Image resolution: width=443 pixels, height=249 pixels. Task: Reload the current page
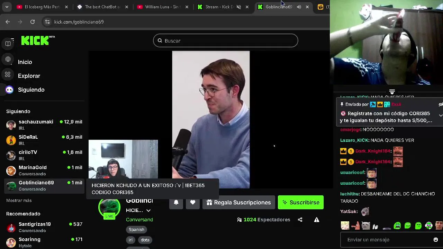pos(33,22)
